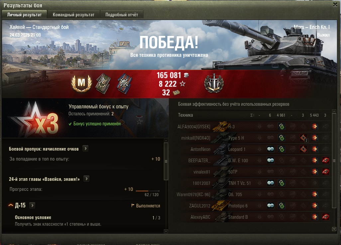
Task: Click the critical hit icon for minkaill
Action: click(303, 138)
